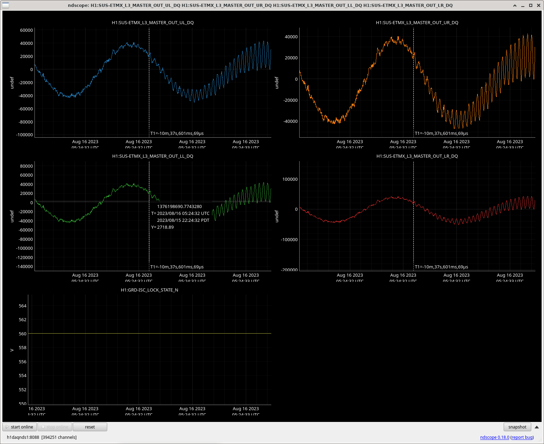Click the h1daqnds1:8088 status bar text

click(23, 437)
